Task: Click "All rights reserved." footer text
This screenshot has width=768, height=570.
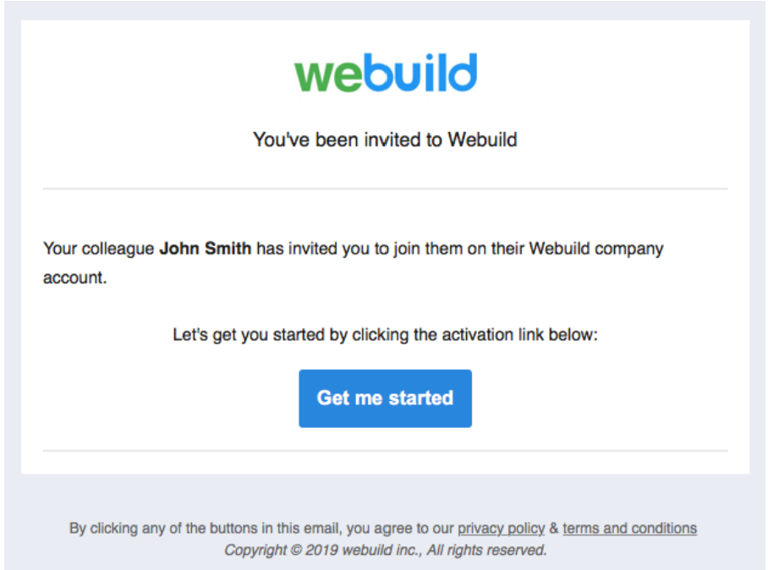Action: pos(487,550)
